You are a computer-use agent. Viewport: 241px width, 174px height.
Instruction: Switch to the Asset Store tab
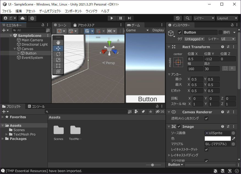click(84, 25)
